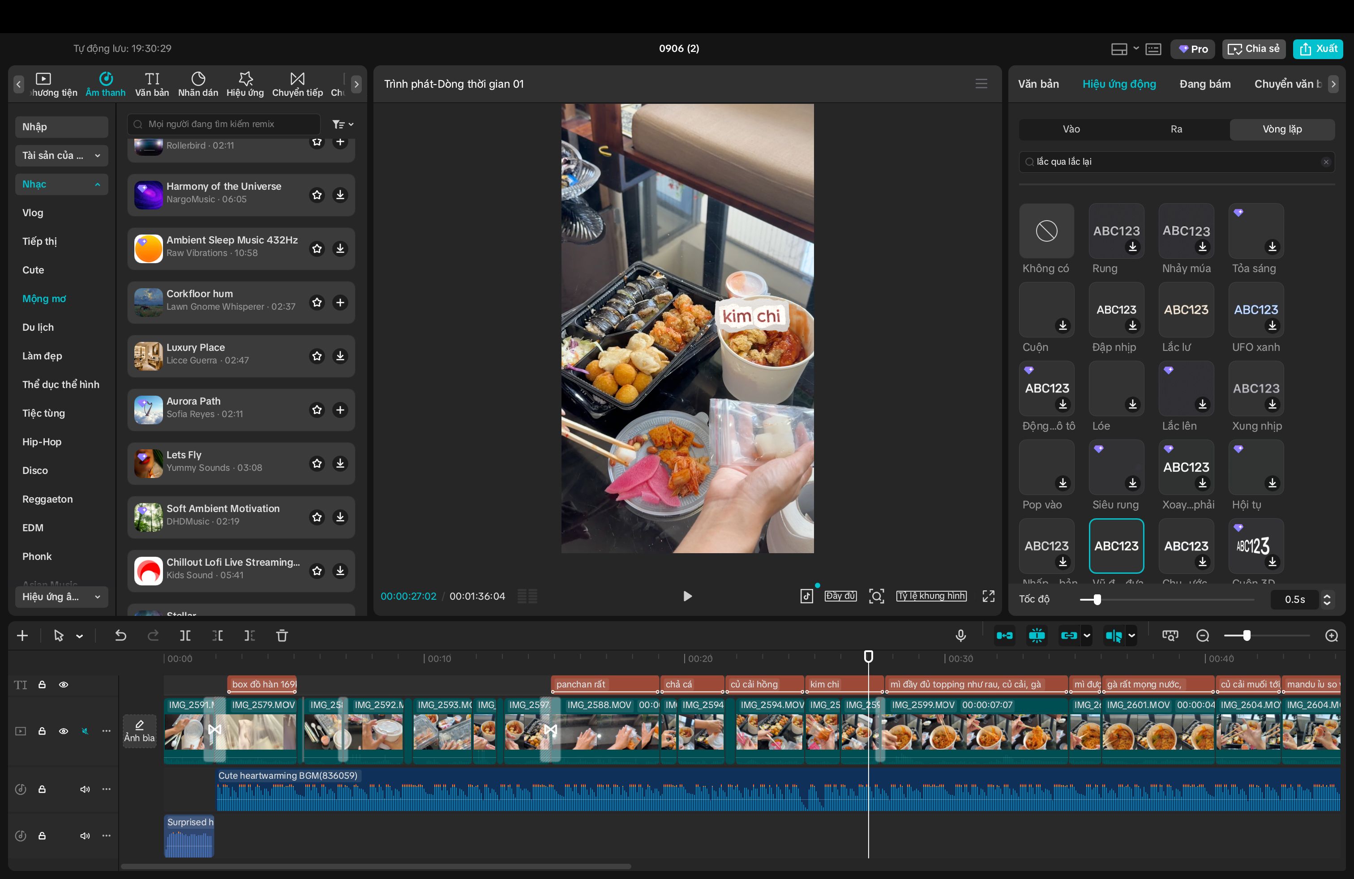This screenshot has width=1354, height=879.
Task: Click the timeline zoom in magnifier
Action: pyautogui.click(x=1332, y=636)
